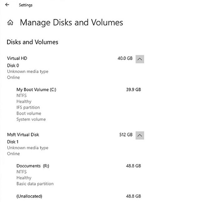Screen dimensions: 219x202
Task: Select the (Unallocated) space entry
Action: pos(29,196)
